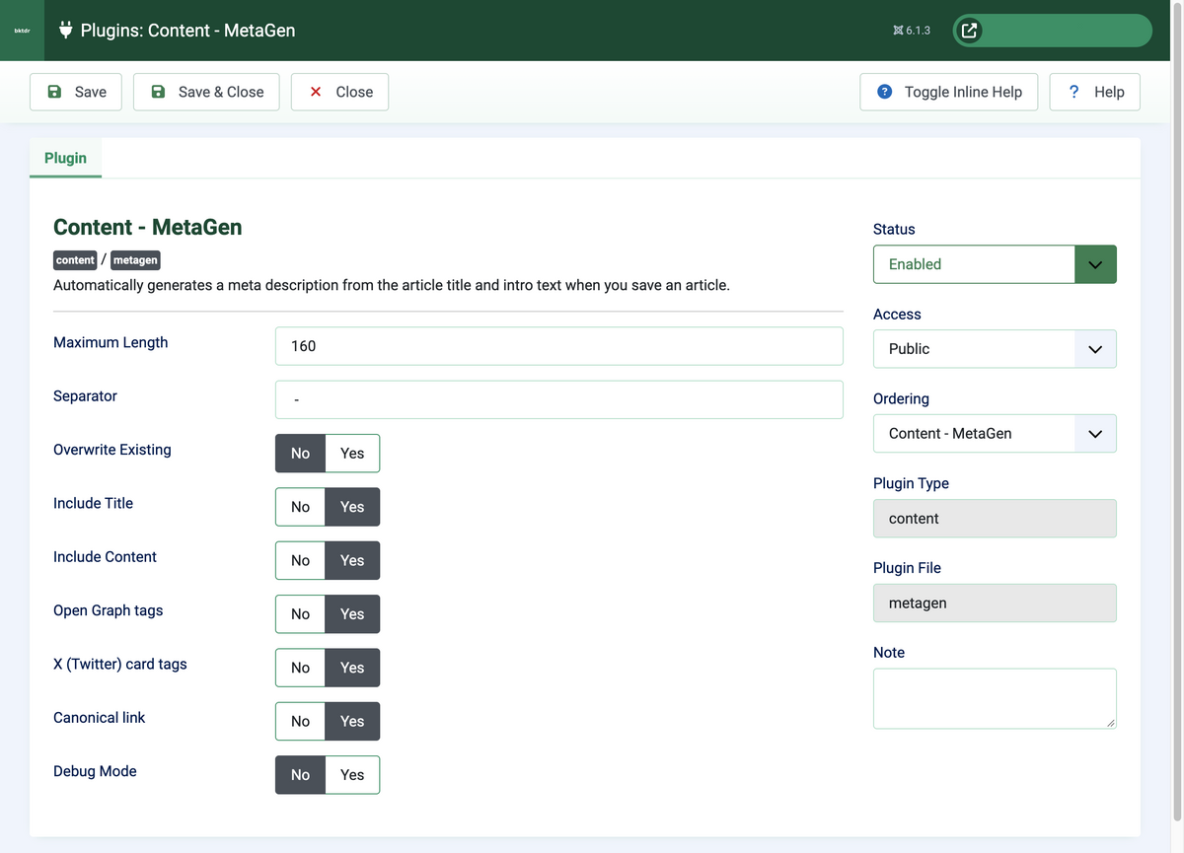Click the 'content' badge label
Screen dimensions: 1184x853
point(75,260)
